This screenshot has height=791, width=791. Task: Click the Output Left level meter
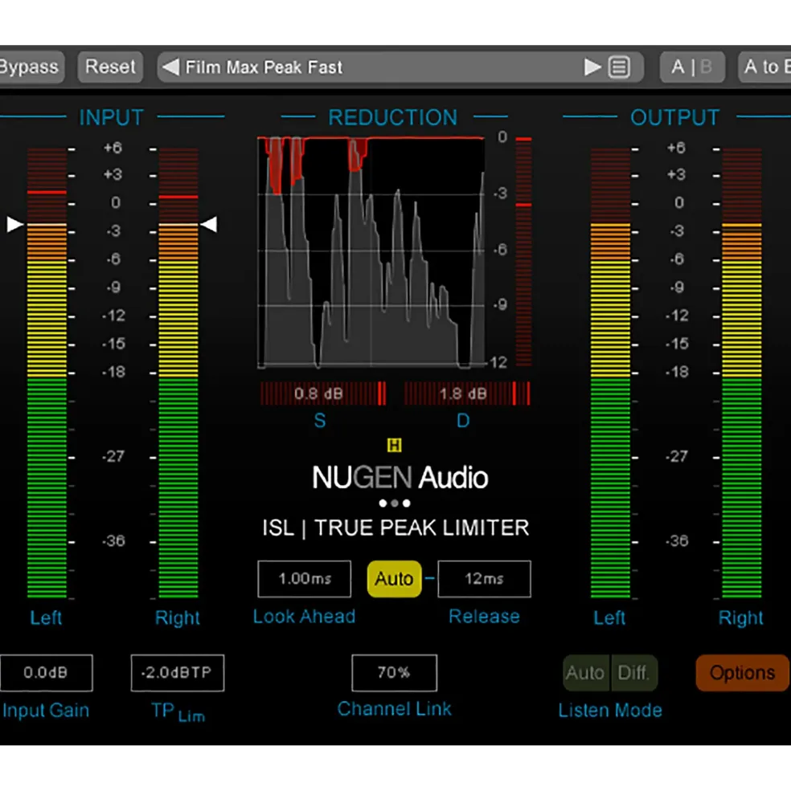click(x=610, y=373)
